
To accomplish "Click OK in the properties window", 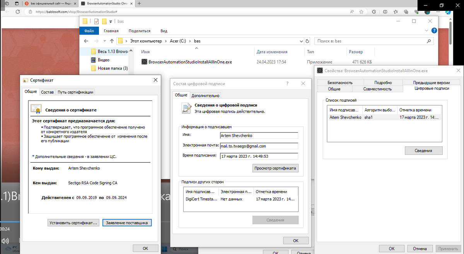I will [391, 249].
